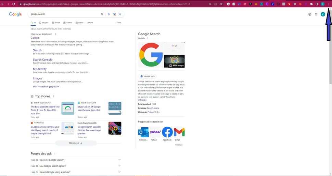The image size is (332, 176).
Task: Click into the Google search text field
Action: click(x=65, y=14)
